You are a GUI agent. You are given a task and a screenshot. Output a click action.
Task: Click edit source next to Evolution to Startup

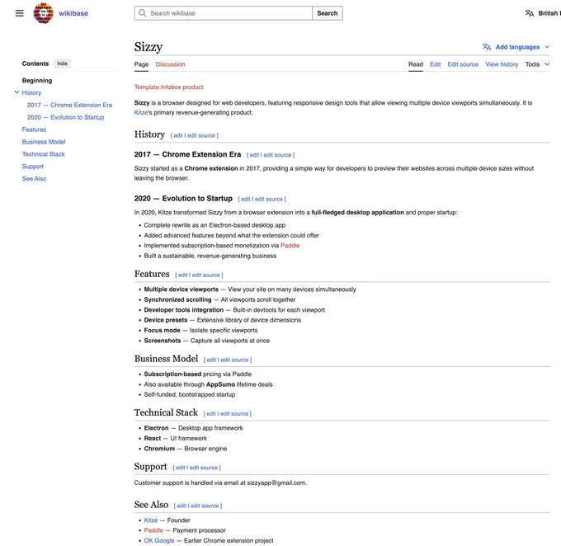pos(269,199)
